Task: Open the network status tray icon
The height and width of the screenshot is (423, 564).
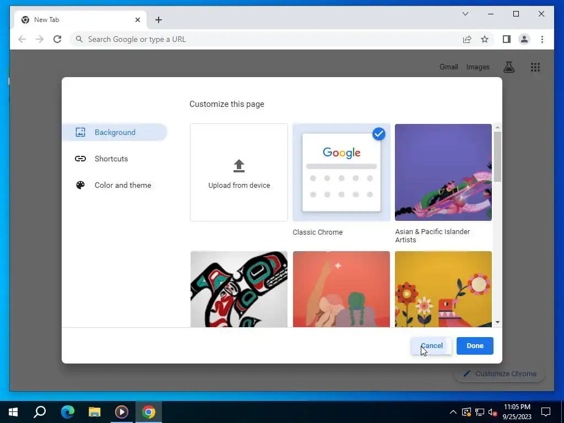Action: [x=480, y=412]
